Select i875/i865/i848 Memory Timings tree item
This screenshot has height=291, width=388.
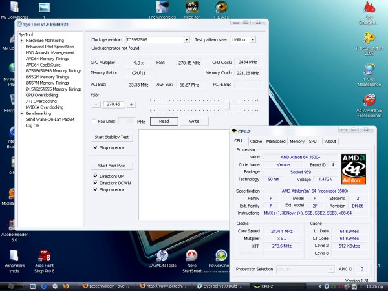coord(54,70)
